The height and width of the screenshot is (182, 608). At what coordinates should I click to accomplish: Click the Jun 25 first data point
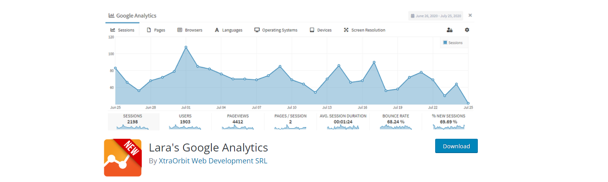115,68
